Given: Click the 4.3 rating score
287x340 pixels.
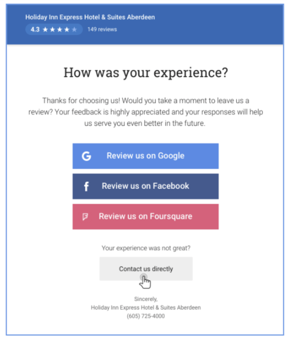Looking at the screenshot, I should [35, 29].
